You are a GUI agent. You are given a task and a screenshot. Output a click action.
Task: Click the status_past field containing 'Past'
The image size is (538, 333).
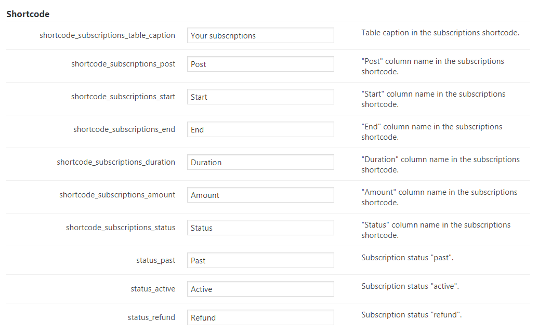(x=260, y=261)
